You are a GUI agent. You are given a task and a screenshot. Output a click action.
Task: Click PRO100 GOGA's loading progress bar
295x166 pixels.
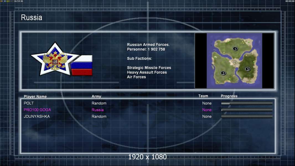tap(247, 110)
